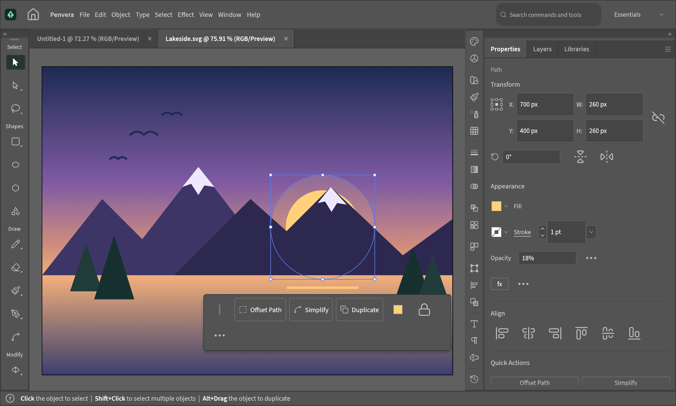This screenshot has width=676, height=406.
Task: Open the Color palette panel icon
Action: pos(474,41)
